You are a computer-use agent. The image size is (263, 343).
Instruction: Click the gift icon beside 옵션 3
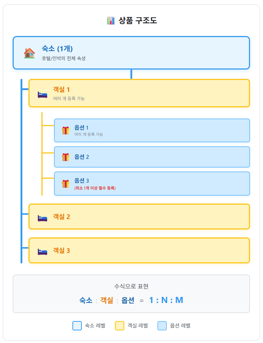(65, 184)
